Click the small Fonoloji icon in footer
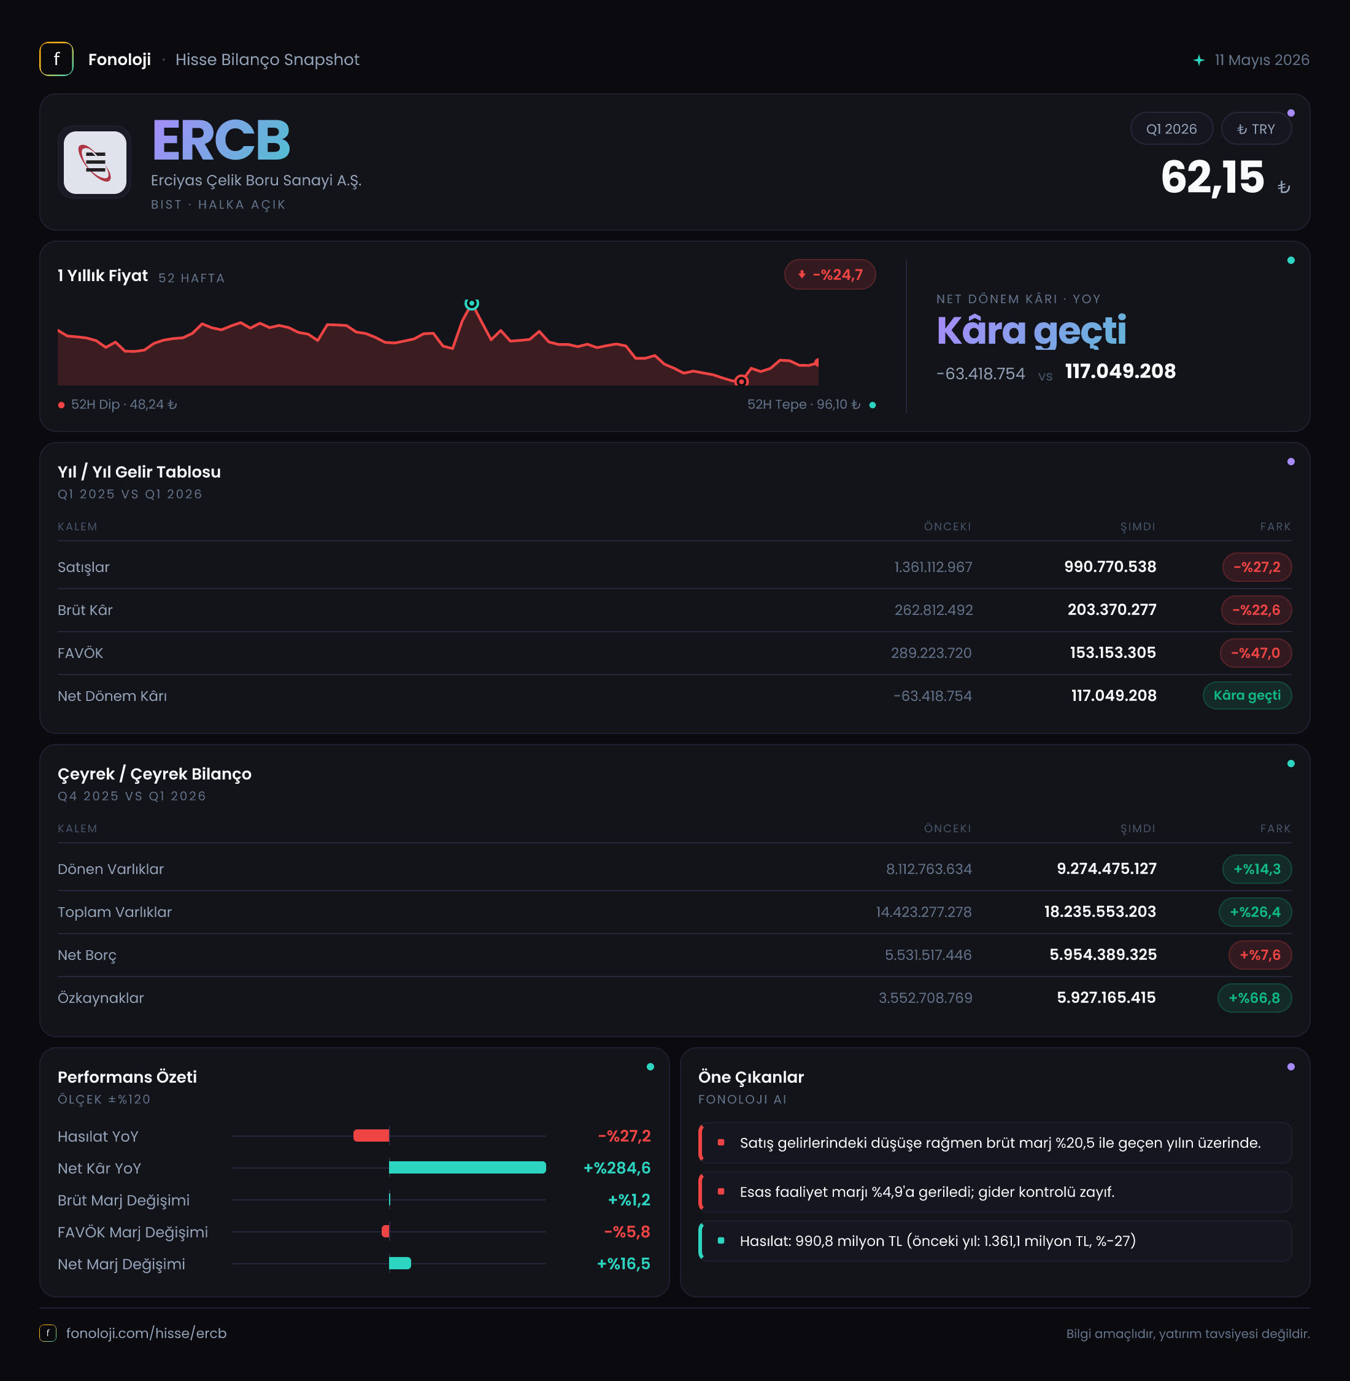Viewport: 1350px width, 1381px height. coord(47,1333)
